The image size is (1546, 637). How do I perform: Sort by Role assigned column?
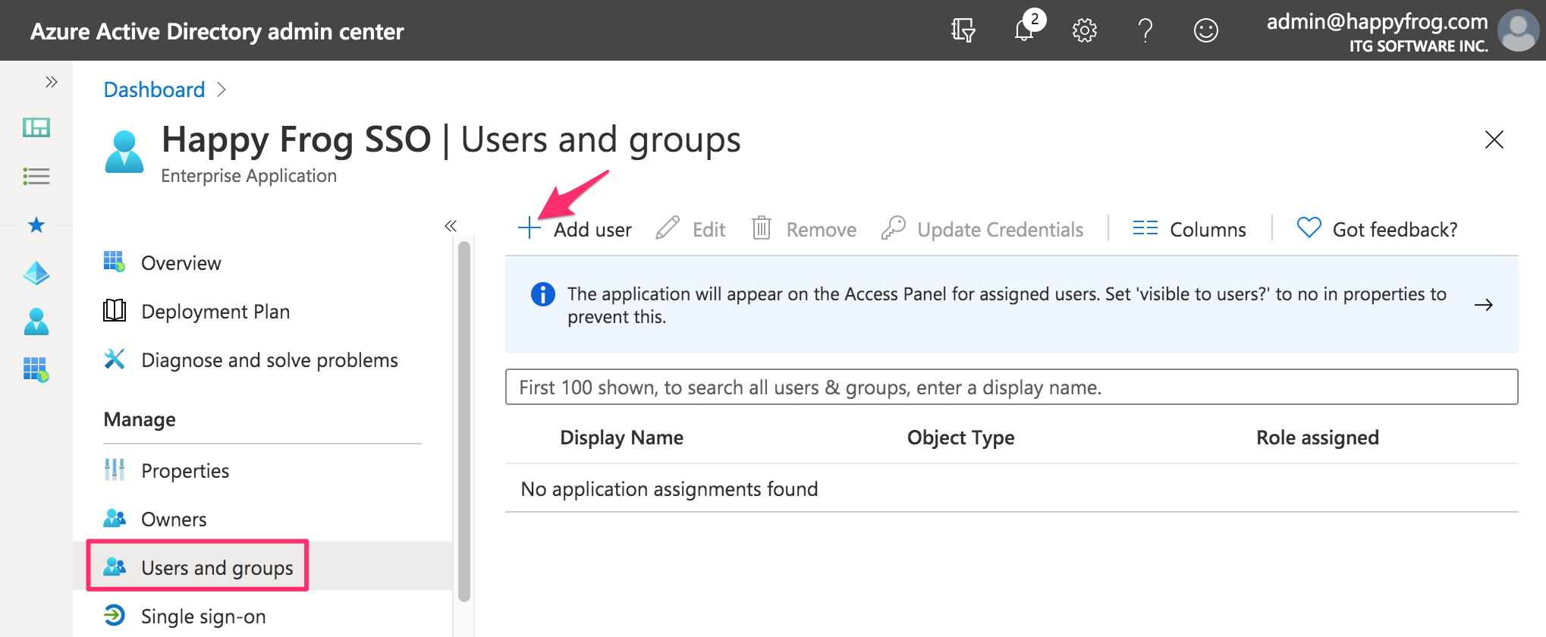coord(1318,438)
